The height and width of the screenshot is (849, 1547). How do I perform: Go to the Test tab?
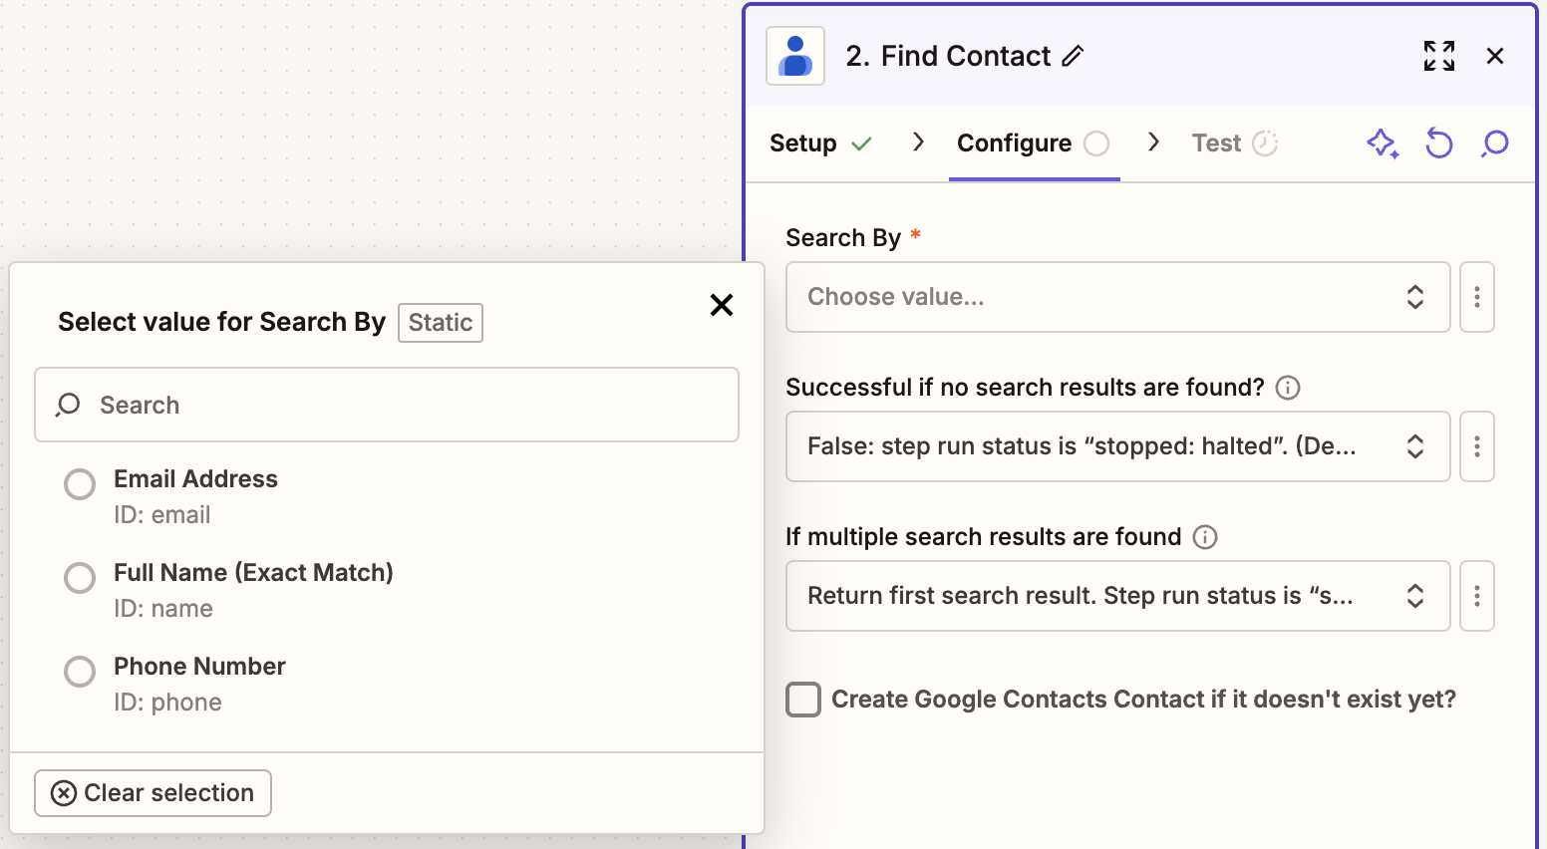click(1214, 142)
